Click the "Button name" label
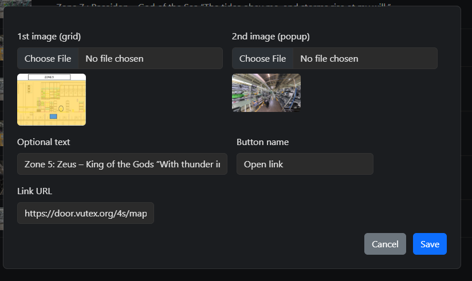This screenshot has width=472, height=281. click(262, 142)
